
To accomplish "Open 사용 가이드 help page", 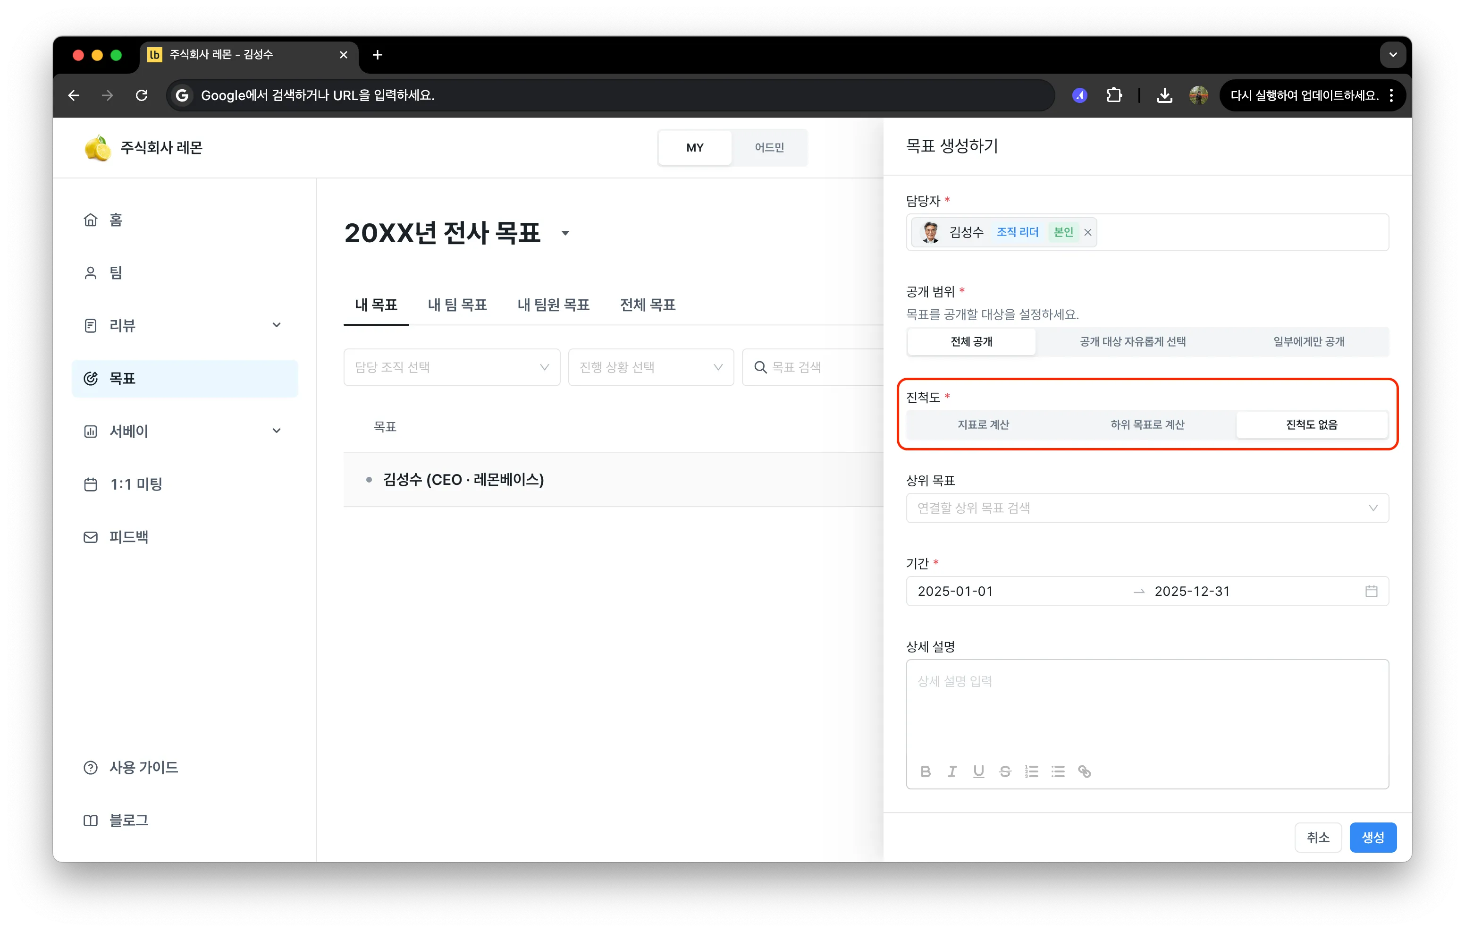I will pyautogui.click(x=185, y=768).
